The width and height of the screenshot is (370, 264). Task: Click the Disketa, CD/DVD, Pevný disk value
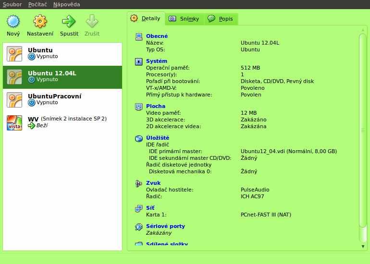(277, 81)
